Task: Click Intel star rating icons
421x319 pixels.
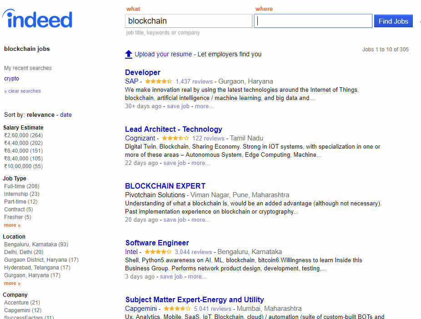Action: [x=158, y=252]
